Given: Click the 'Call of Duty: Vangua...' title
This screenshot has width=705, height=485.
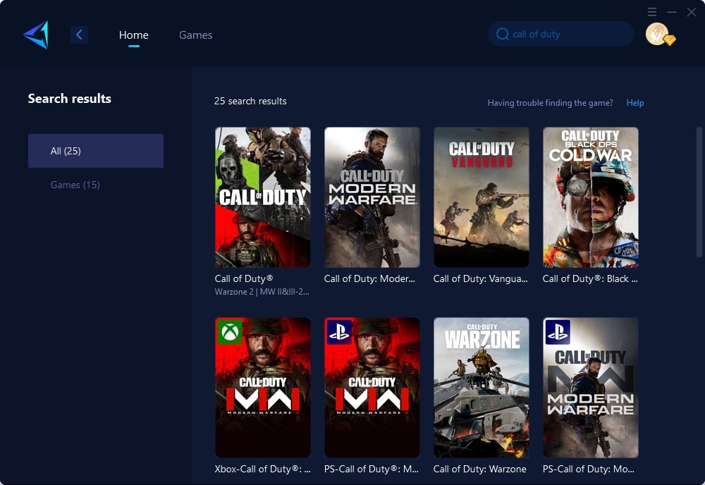Looking at the screenshot, I should (x=481, y=278).
